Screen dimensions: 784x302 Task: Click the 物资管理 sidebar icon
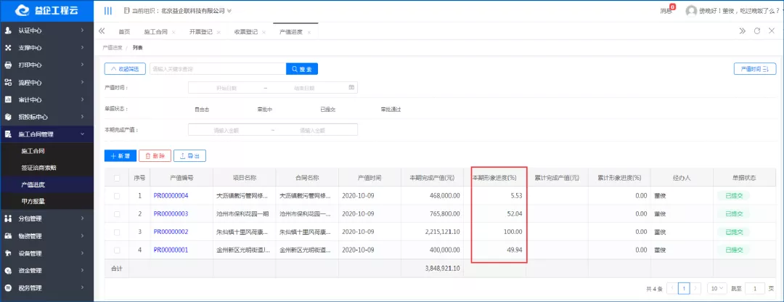(x=8, y=236)
